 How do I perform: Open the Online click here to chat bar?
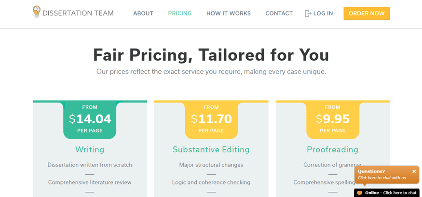[x=387, y=193]
